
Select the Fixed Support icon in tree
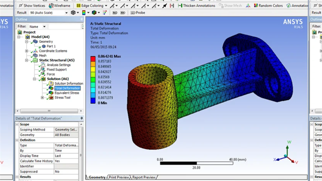tap(43, 70)
